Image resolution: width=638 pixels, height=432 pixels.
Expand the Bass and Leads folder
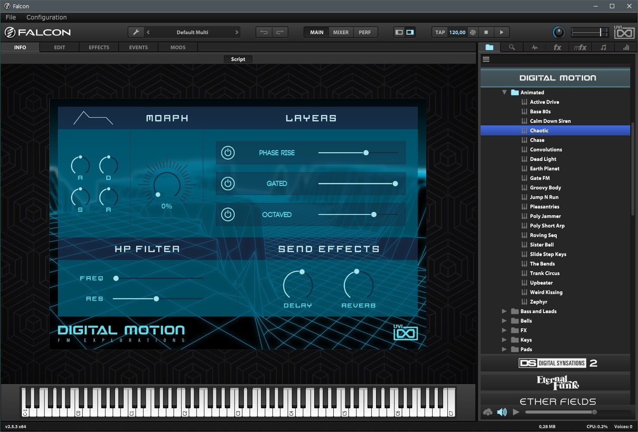(x=504, y=311)
